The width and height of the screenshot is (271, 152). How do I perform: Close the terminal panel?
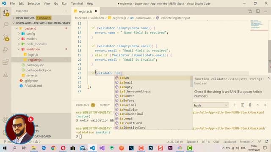(x=265, y=105)
